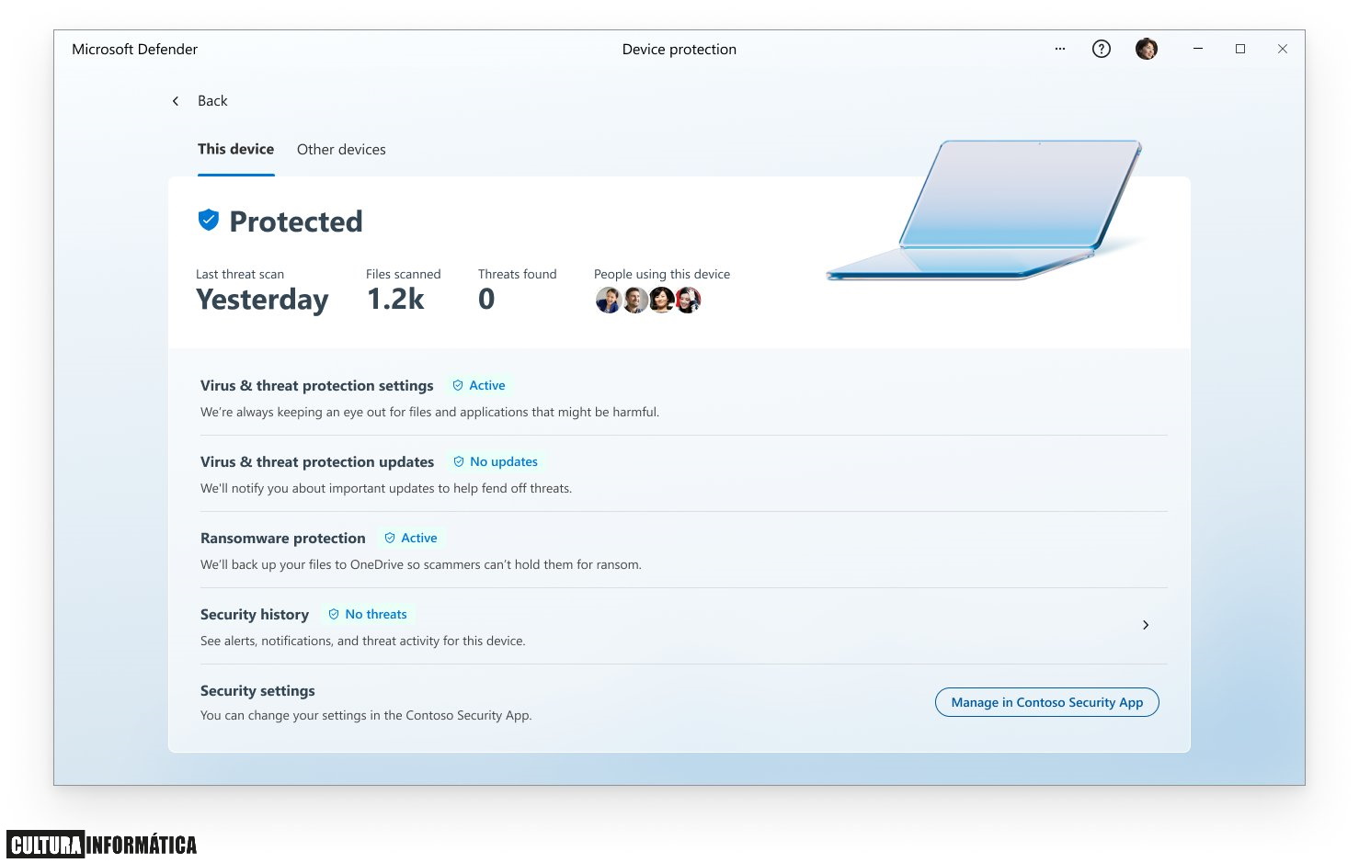This screenshot has height=863, width=1359.
Task: Click the No updates status badge
Action: [x=496, y=461]
